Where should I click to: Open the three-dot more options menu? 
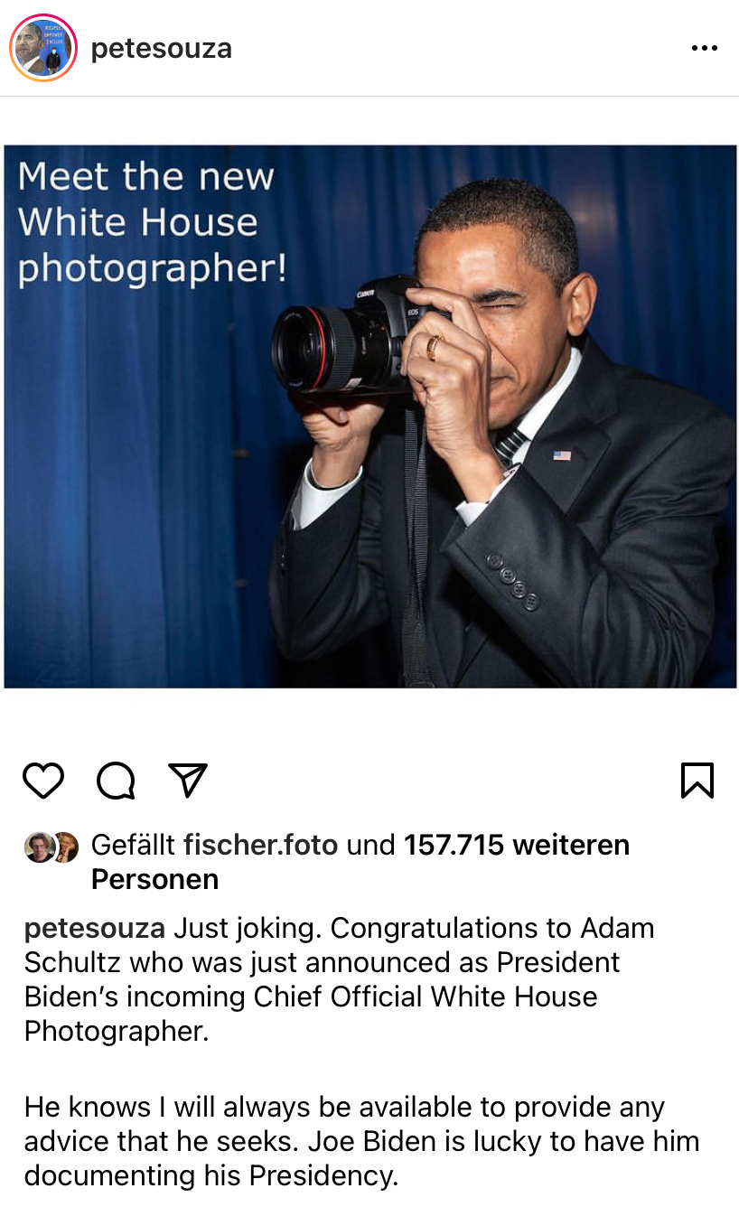pos(704,48)
